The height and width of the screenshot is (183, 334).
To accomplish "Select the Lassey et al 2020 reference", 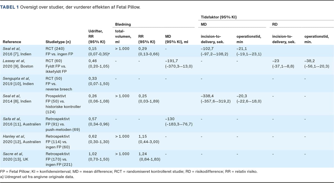I will pos(18,64).
